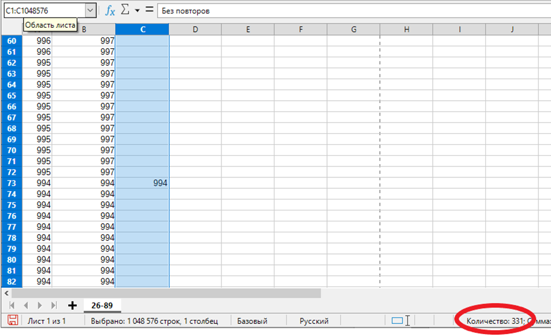Add a new sheet with plus icon
The width and height of the screenshot is (551, 336).
coord(72,305)
